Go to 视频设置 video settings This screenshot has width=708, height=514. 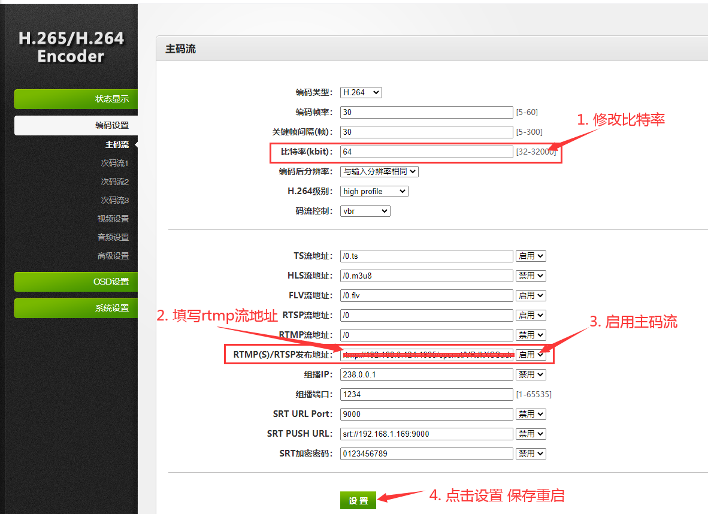pyautogui.click(x=113, y=219)
